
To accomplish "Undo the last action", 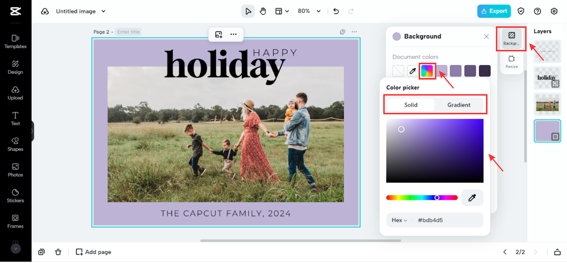I will [336, 11].
